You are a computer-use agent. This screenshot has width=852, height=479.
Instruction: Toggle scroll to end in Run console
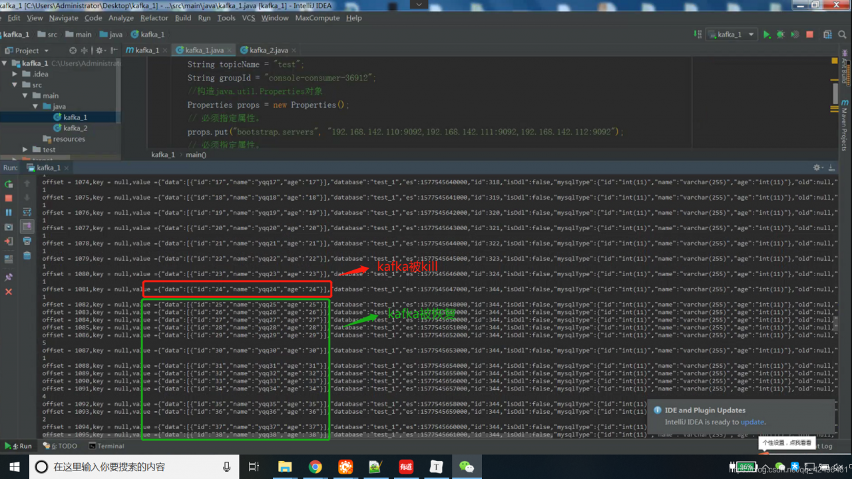[x=27, y=227]
